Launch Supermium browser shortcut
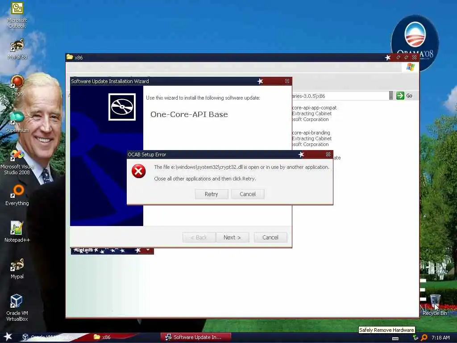The image size is (457, 343). 17,122
